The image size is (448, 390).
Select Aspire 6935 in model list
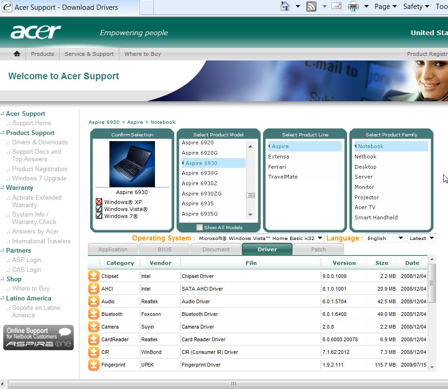click(x=212, y=203)
